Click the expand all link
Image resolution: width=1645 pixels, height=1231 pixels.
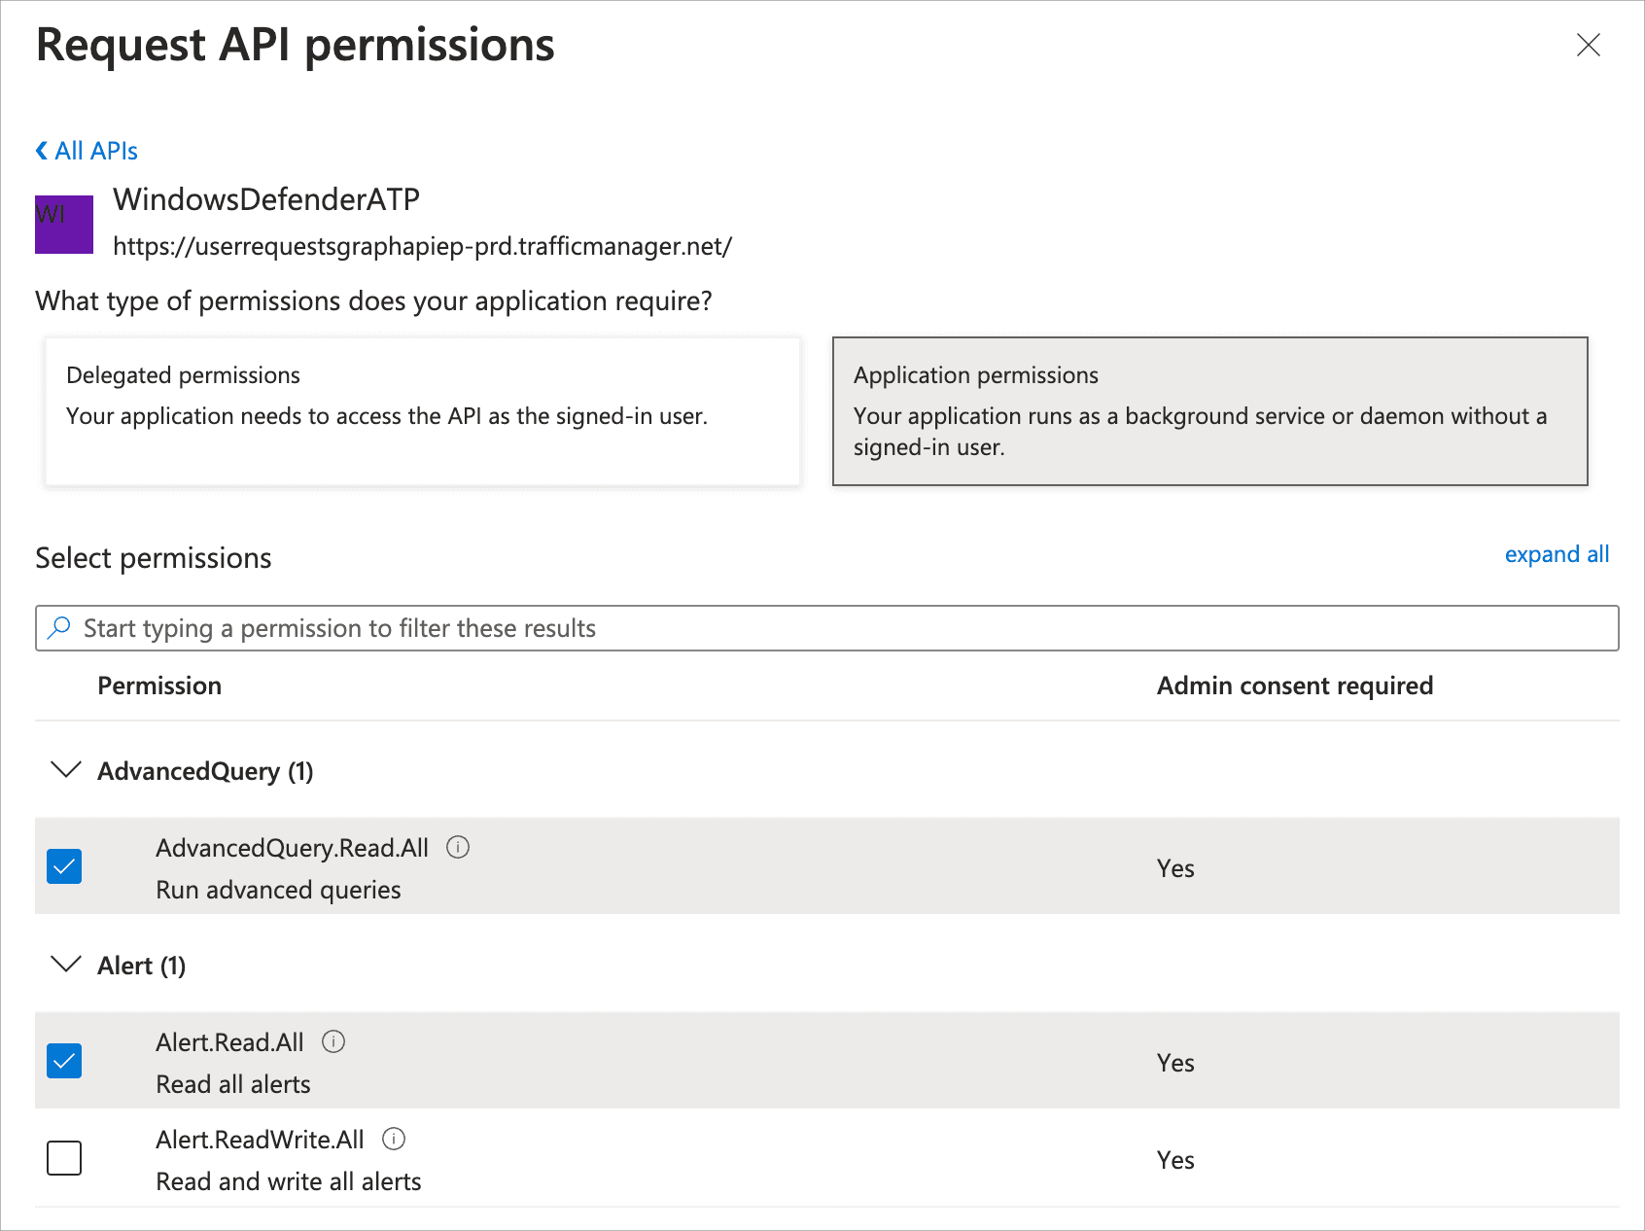pos(1556,554)
